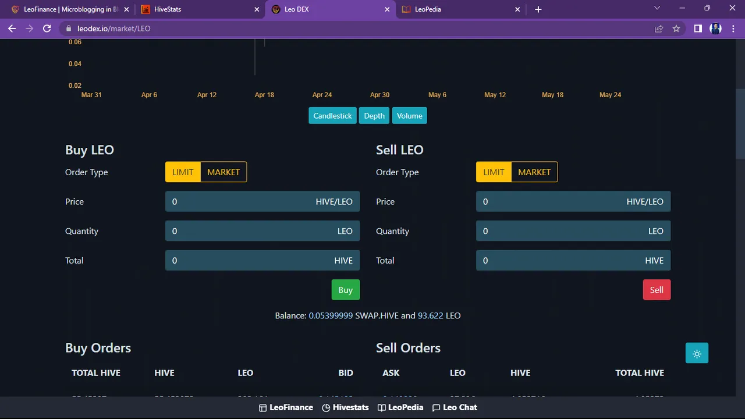
Task: Click the 0.05399999 SWAP.HIVE balance
Action: (x=331, y=315)
